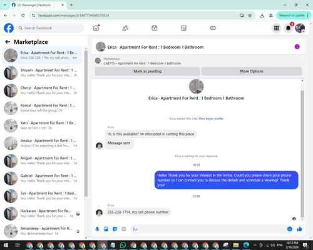Open conversation information purple icon
This screenshot has height=250, width=313.
click(297, 47)
